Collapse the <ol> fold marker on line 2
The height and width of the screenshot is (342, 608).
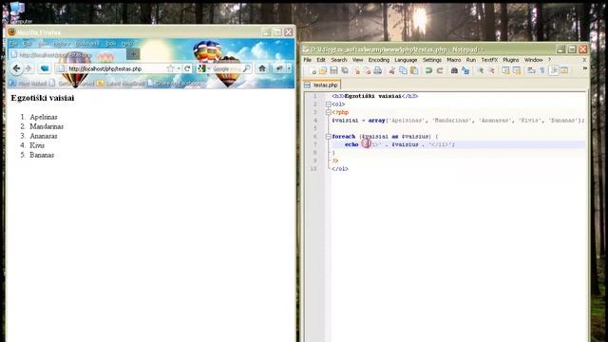click(329, 104)
